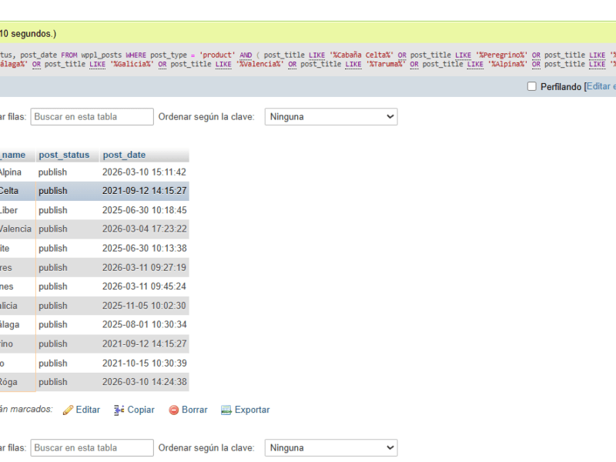Sort by the post_date column header

[124, 155]
